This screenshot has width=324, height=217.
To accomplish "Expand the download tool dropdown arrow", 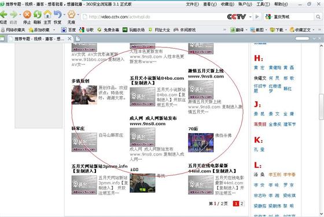I will click(286, 30).
